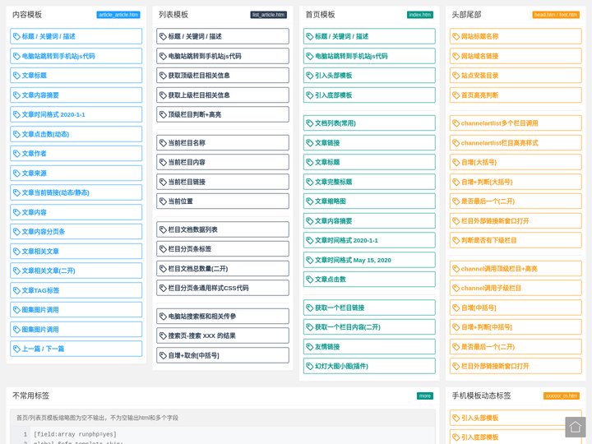Image resolution: width=592 pixels, height=444 pixels.
Task: Select 文章时间格式 May 15, 2020
Action: (369, 260)
